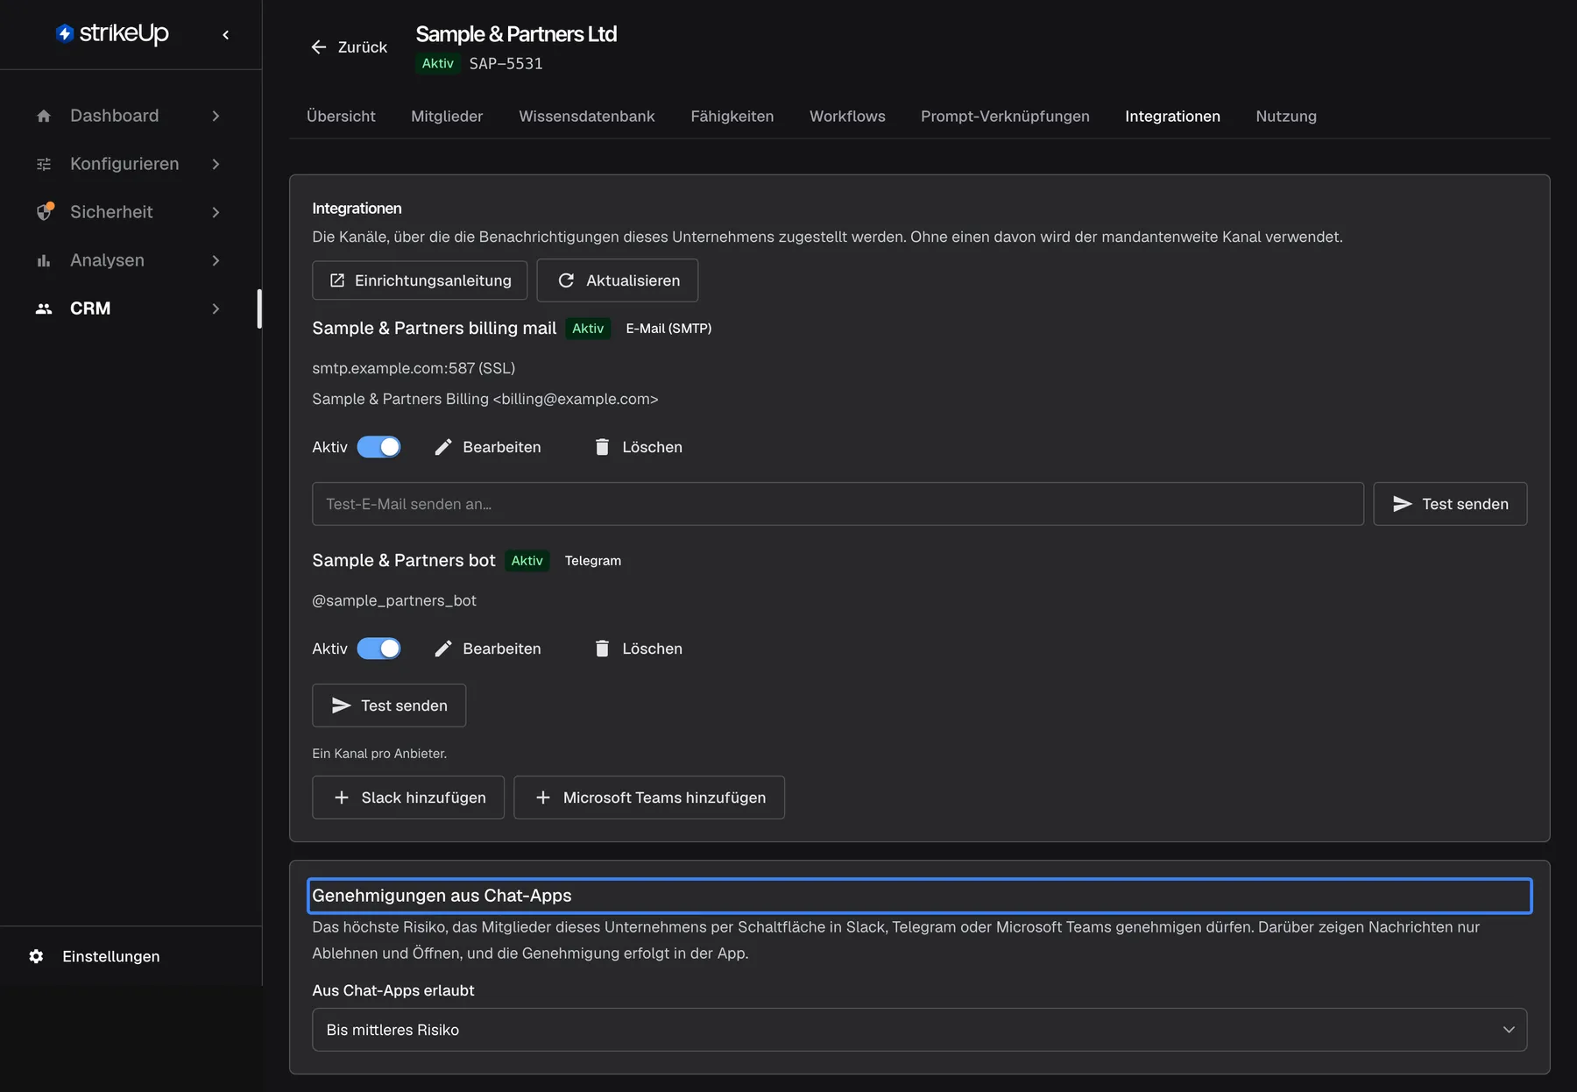This screenshot has width=1577, height=1092.
Task: Expand the Analysen menu chevron
Action: tap(216, 260)
